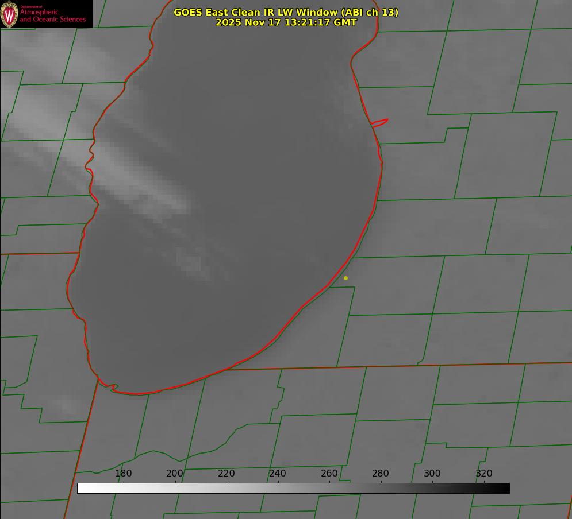Select the small red hook-shaped spit on east shore
The height and width of the screenshot is (519, 572).
click(380, 122)
